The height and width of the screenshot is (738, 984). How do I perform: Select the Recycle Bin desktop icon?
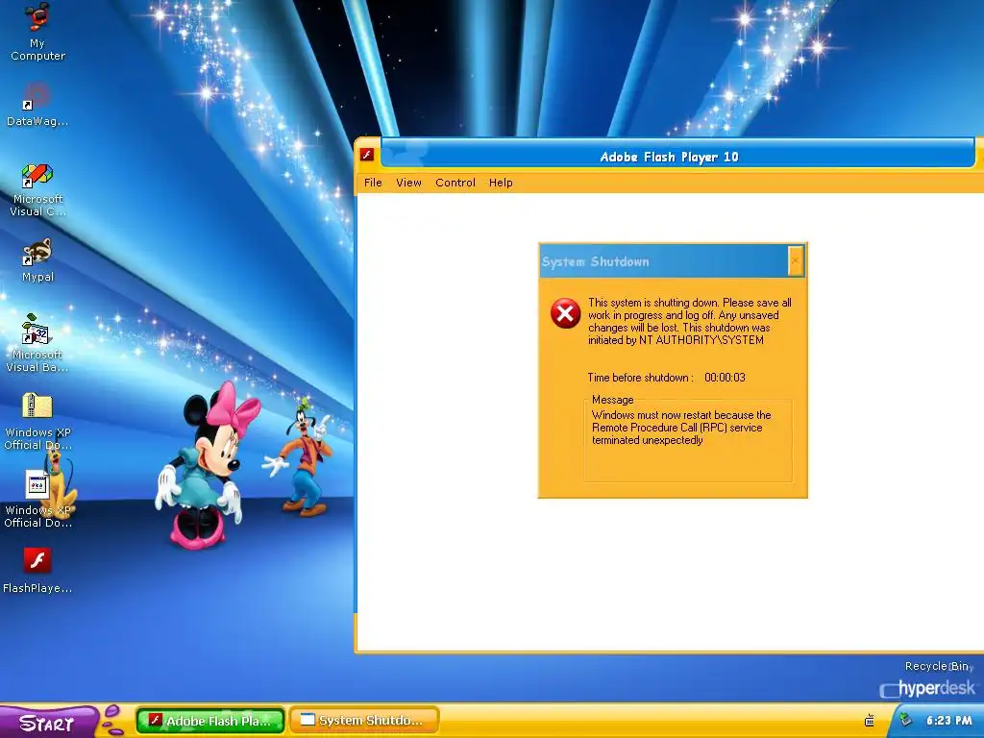[938, 666]
